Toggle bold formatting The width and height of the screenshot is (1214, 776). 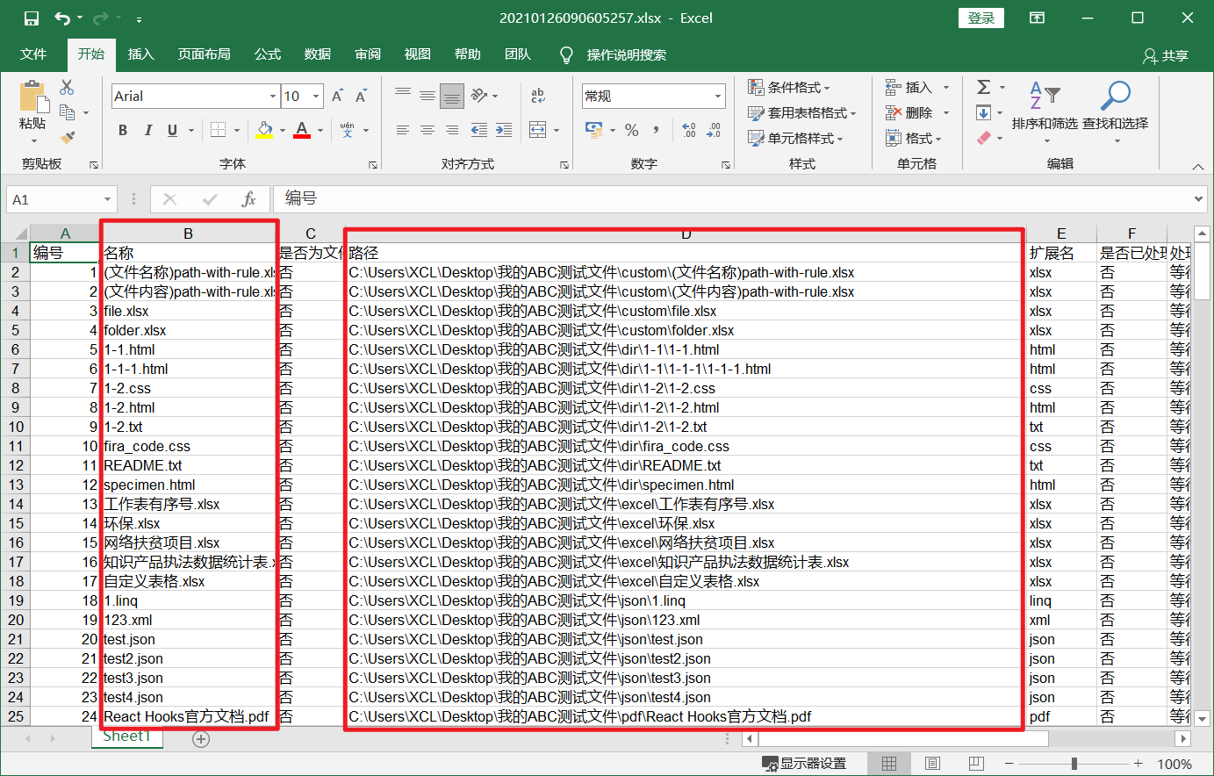pos(122,129)
